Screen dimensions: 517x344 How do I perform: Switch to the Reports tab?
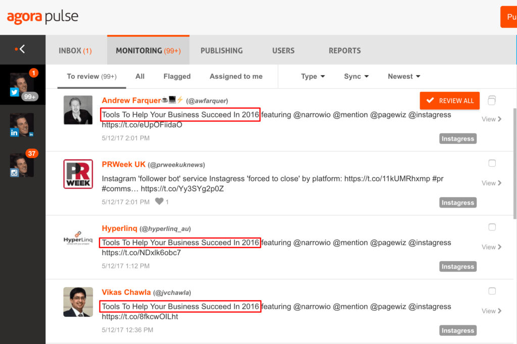tap(344, 51)
